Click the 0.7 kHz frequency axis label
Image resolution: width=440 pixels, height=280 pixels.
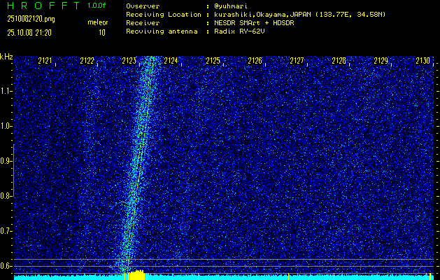coord(6,231)
